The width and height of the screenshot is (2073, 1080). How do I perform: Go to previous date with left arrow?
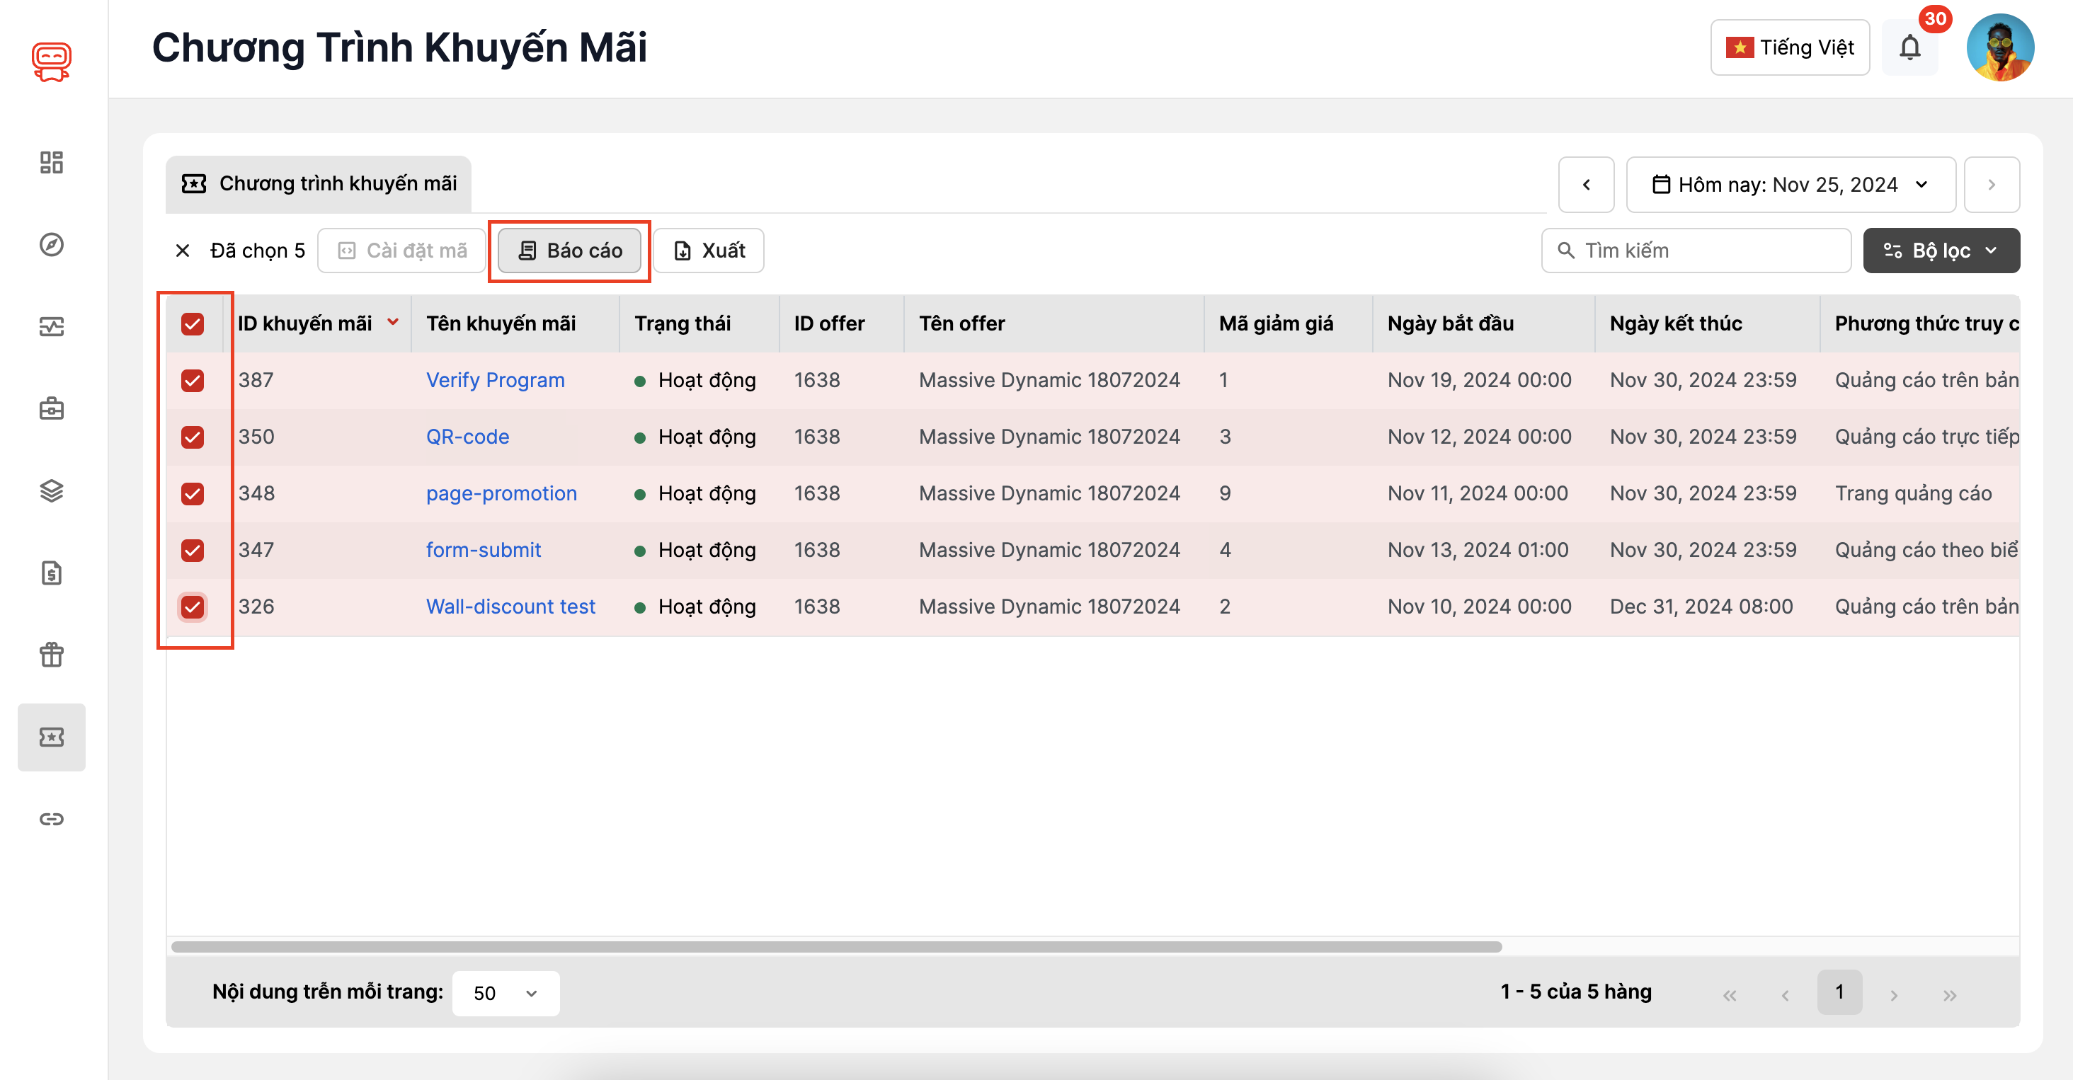(x=1586, y=185)
